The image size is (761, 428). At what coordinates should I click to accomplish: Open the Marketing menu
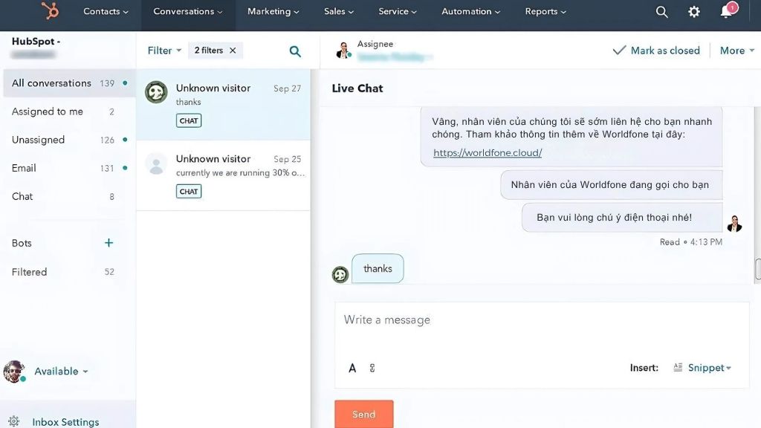[x=273, y=11]
